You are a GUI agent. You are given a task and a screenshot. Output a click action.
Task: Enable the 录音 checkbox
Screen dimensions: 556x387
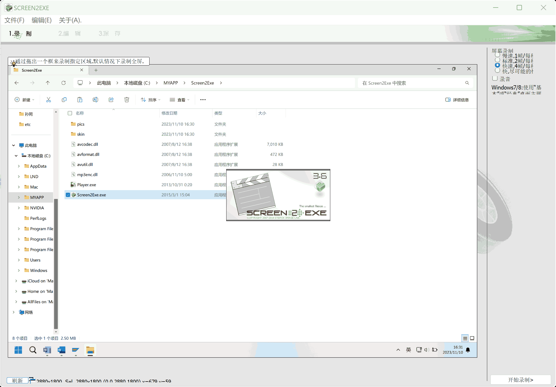tap(495, 79)
